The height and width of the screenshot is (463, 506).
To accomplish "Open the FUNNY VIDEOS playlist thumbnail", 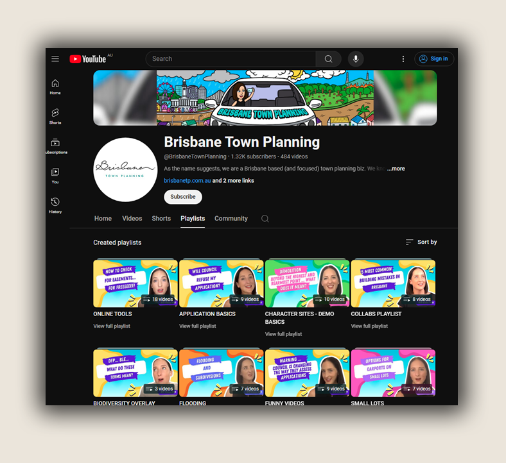I will click(307, 373).
